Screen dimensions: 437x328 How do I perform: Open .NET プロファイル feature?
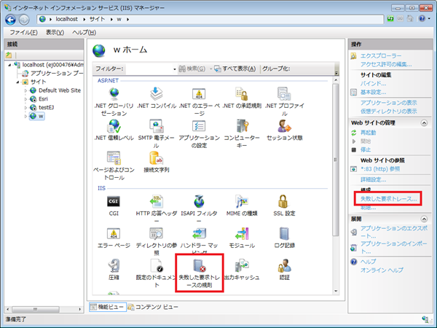[x=284, y=101]
